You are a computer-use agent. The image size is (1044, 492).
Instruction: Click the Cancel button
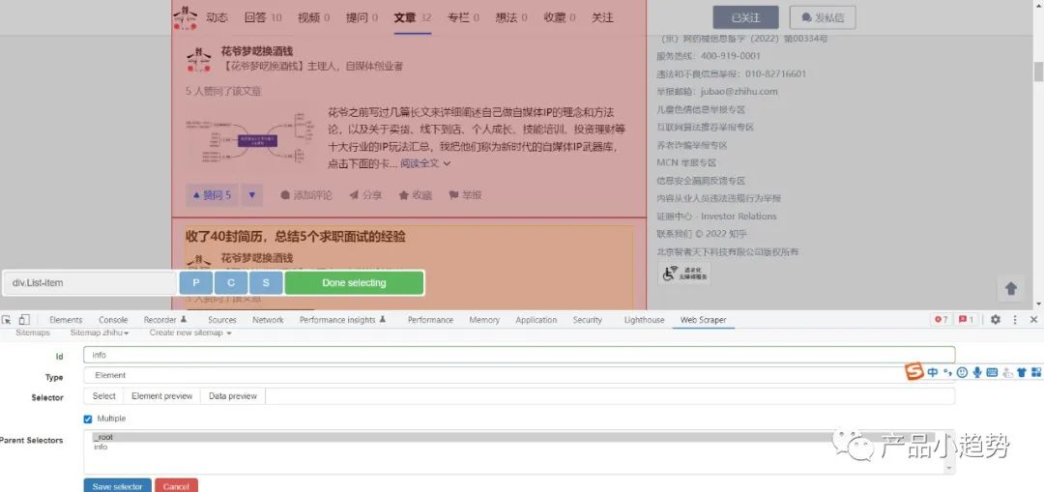176,486
